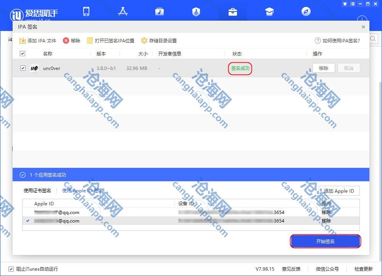Open 打开已签名IPA位置 folder location

coord(111,41)
